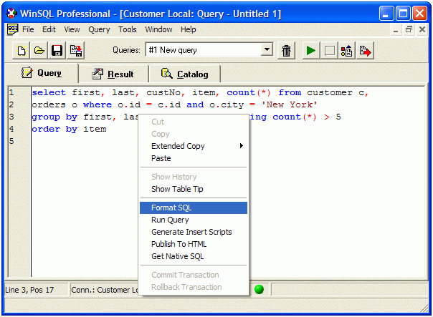Click the 'select' keyword on line 1

[x=49, y=92]
